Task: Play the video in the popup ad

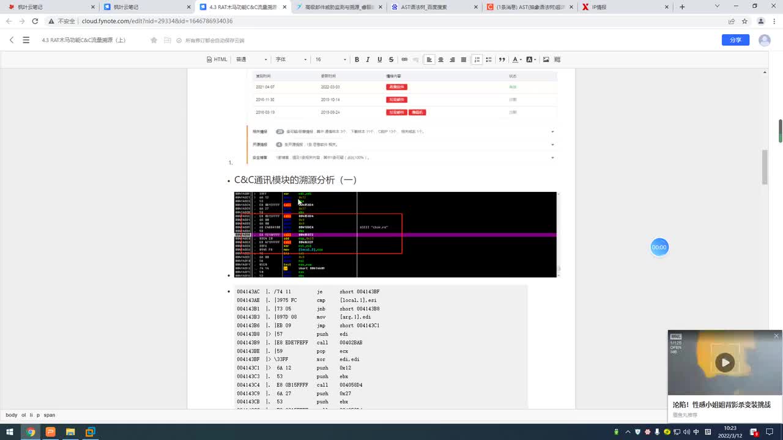Action: click(x=725, y=362)
